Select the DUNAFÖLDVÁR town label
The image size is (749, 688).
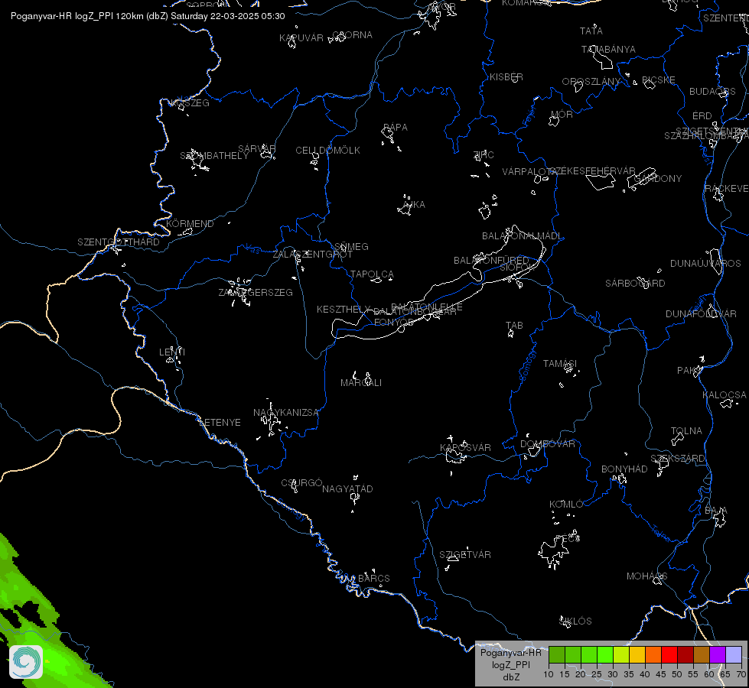pos(702,314)
